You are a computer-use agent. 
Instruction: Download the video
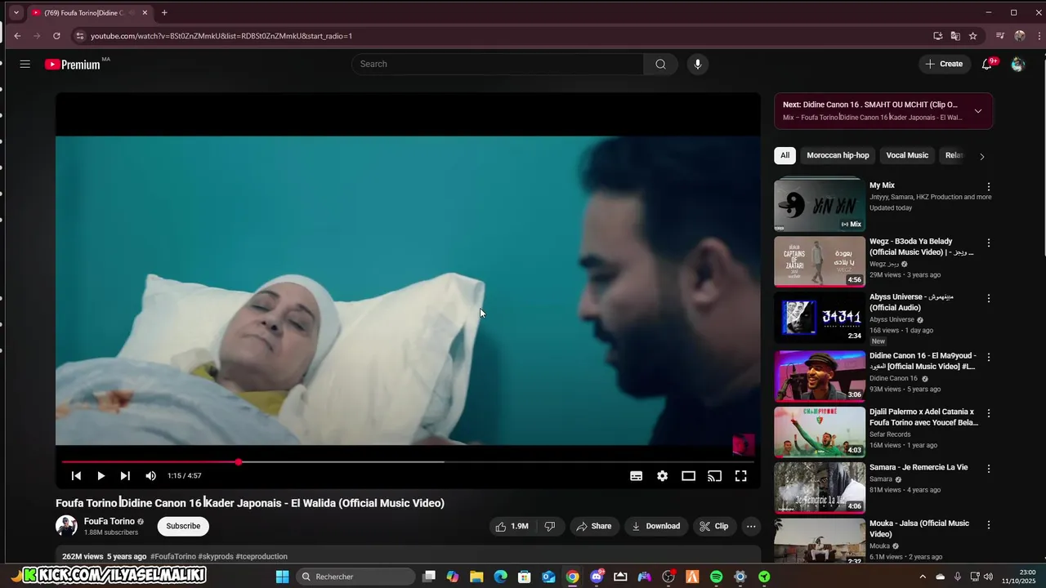coord(656,526)
